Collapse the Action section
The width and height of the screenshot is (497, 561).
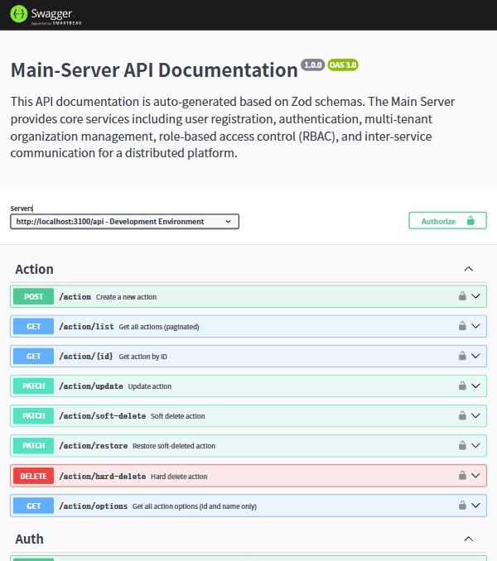tap(468, 269)
